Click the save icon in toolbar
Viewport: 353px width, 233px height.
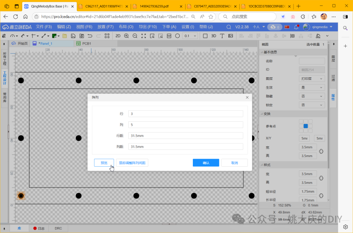pos(73,35)
